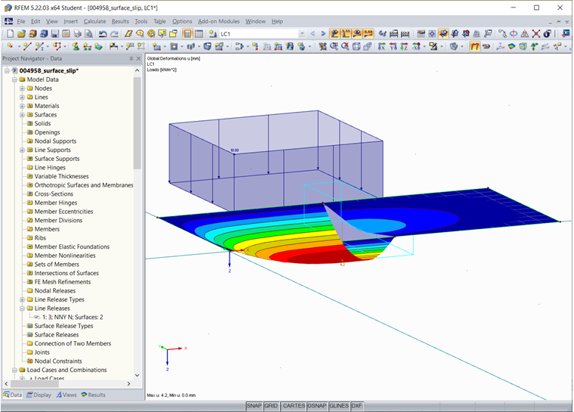This screenshot has width=574, height=412.
Task: Collapse the Line Releases folder
Action: point(22,308)
